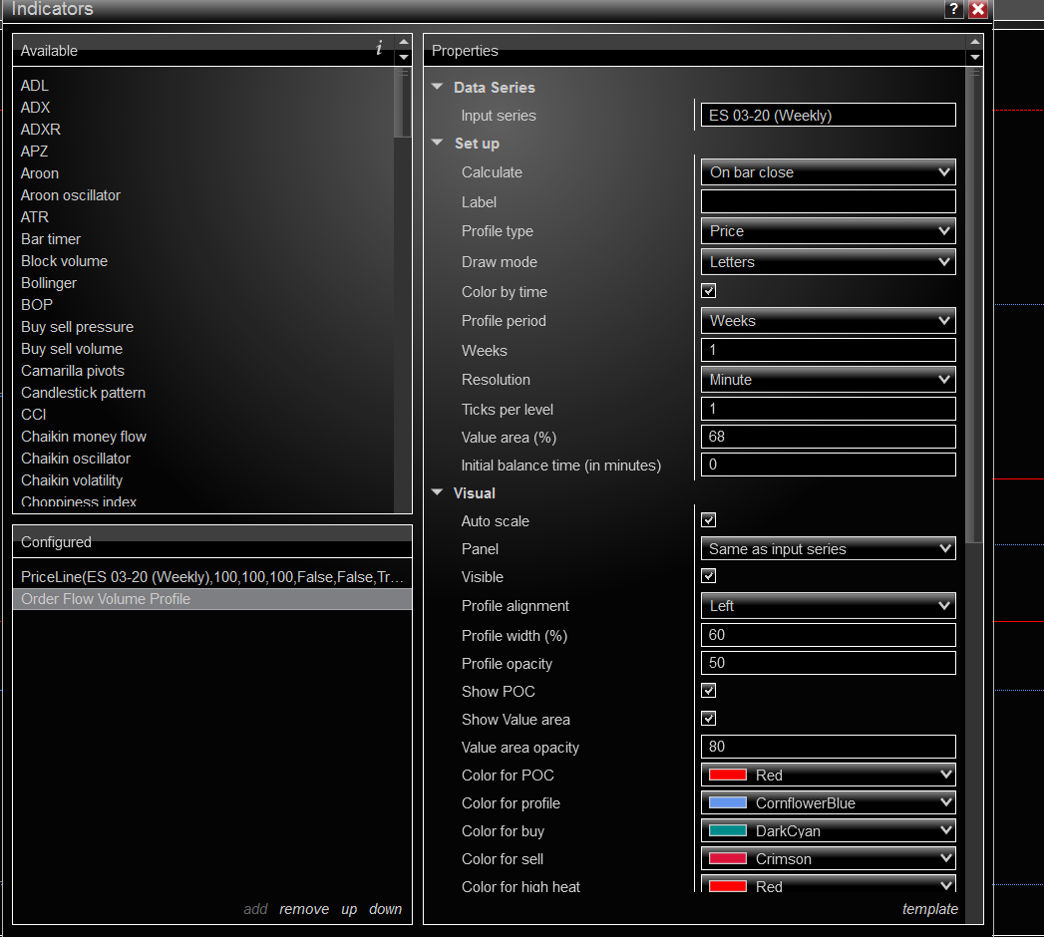
Task: Select Aroon oscillator indicator
Action: tap(71, 195)
